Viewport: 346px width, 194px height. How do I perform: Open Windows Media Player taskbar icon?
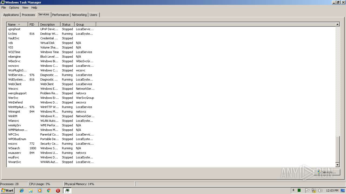[x=40, y=190]
